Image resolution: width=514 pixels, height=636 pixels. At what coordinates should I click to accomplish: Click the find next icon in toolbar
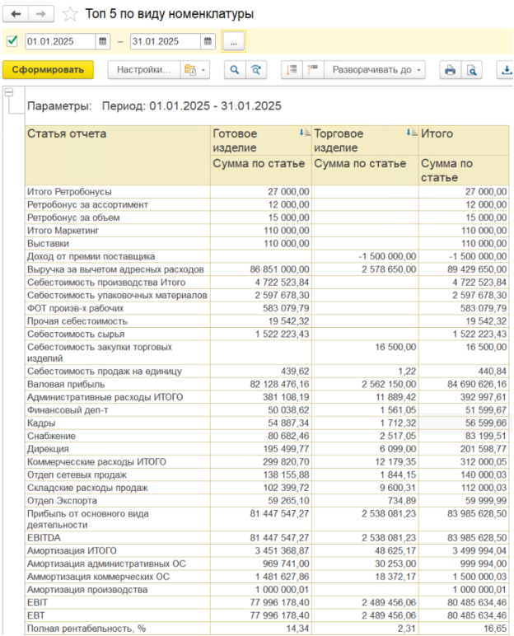click(256, 70)
